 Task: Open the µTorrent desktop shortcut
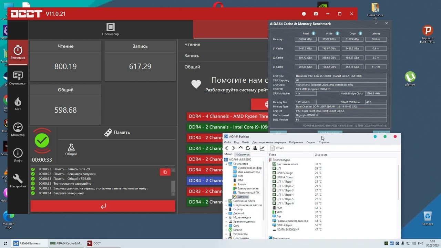[410, 79]
